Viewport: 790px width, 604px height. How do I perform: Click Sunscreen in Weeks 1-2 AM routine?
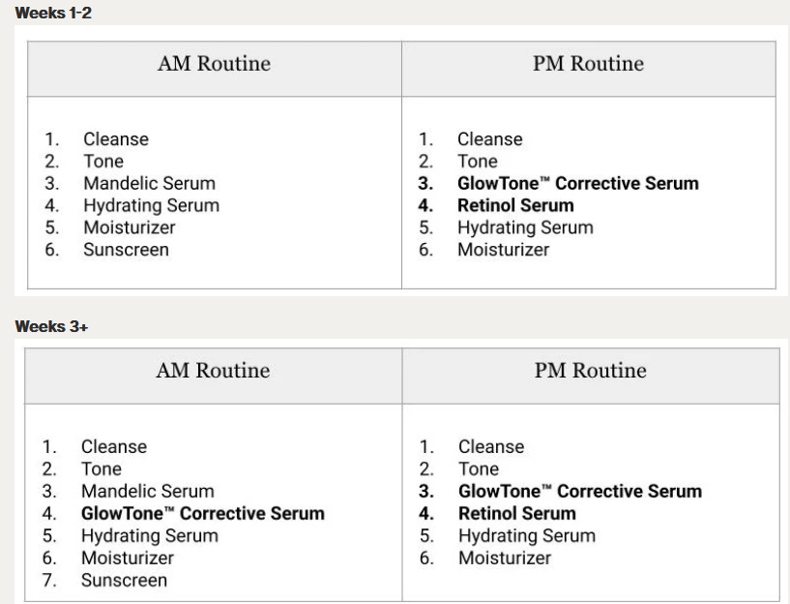126,250
